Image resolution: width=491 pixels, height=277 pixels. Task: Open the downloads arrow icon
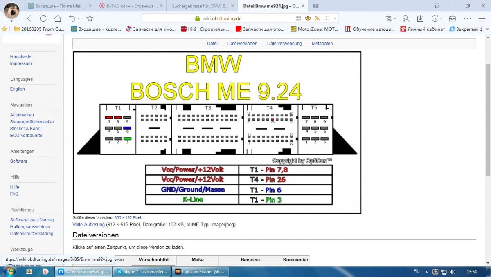click(x=420, y=18)
